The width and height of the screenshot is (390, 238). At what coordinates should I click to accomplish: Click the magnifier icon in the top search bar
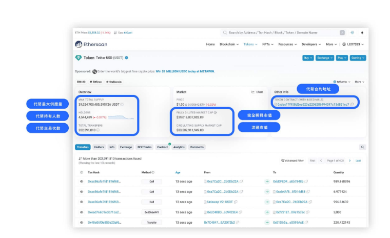[x=225, y=33]
